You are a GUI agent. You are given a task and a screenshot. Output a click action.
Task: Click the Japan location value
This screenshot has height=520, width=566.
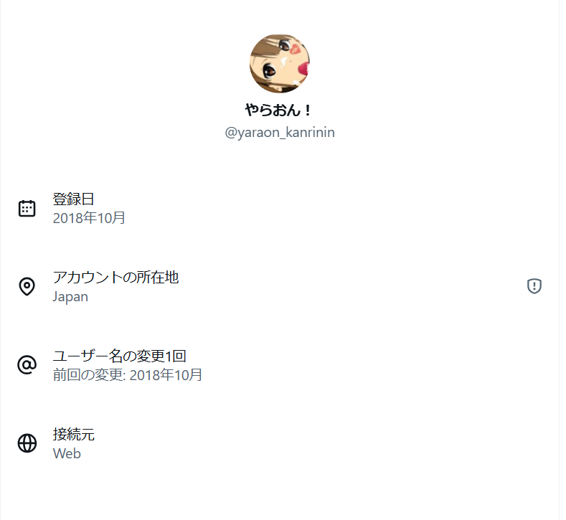click(70, 296)
